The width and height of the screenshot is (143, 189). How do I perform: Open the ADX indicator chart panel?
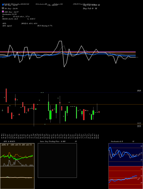(17, 155)
